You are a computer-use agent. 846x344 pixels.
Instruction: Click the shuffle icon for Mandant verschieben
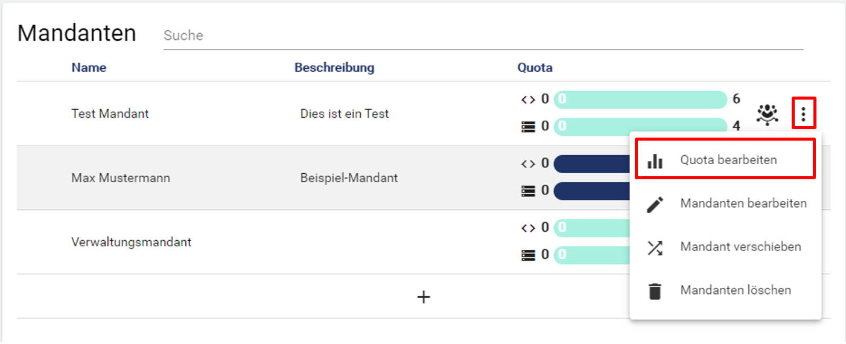click(x=655, y=247)
